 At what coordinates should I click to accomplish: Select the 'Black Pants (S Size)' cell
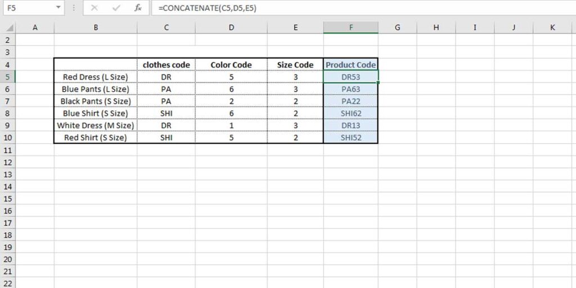[x=96, y=101]
